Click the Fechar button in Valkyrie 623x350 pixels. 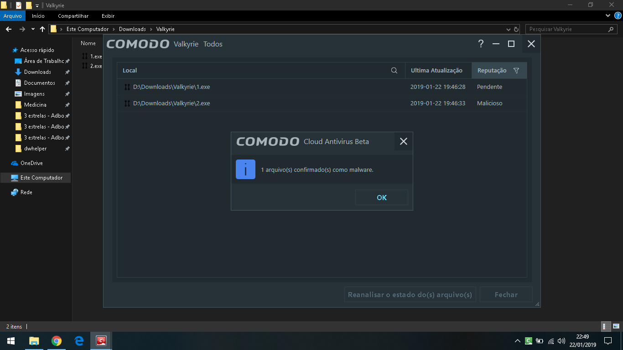coord(506,294)
